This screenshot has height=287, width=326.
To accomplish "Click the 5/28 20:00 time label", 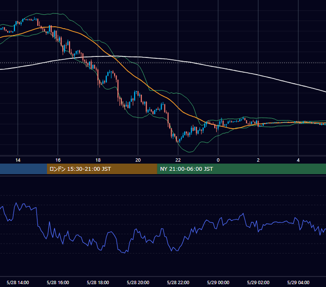I will [x=138, y=282].
